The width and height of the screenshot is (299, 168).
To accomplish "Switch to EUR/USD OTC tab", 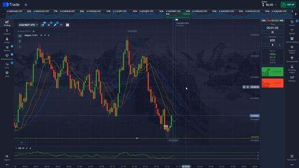I will pos(205,14).
